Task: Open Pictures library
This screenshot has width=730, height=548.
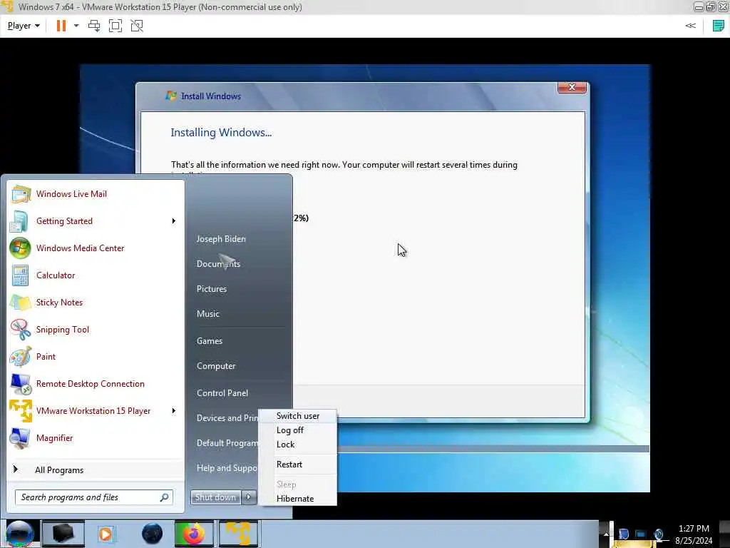Action: pos(212,289)
